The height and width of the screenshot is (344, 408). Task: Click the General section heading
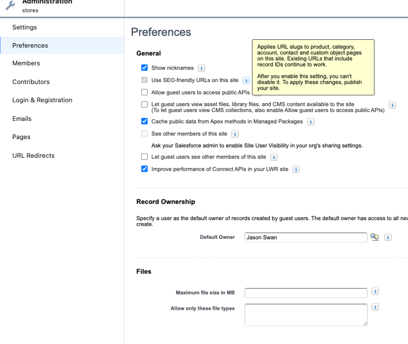click(149, 53)
